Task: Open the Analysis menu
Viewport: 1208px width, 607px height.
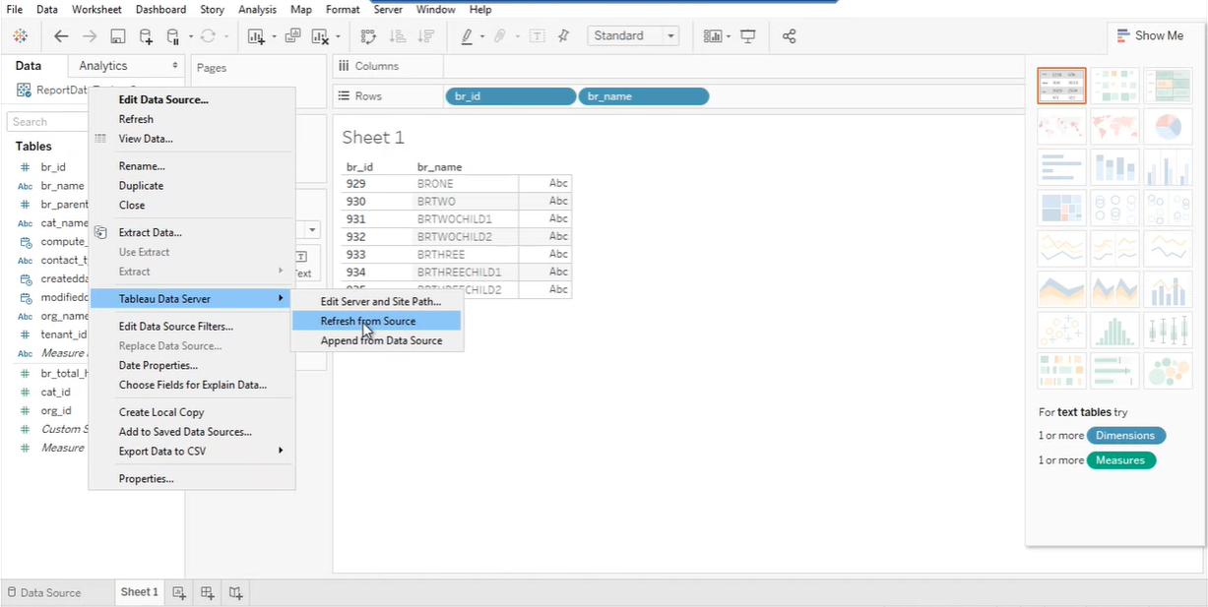Action: tap(257, 9)
